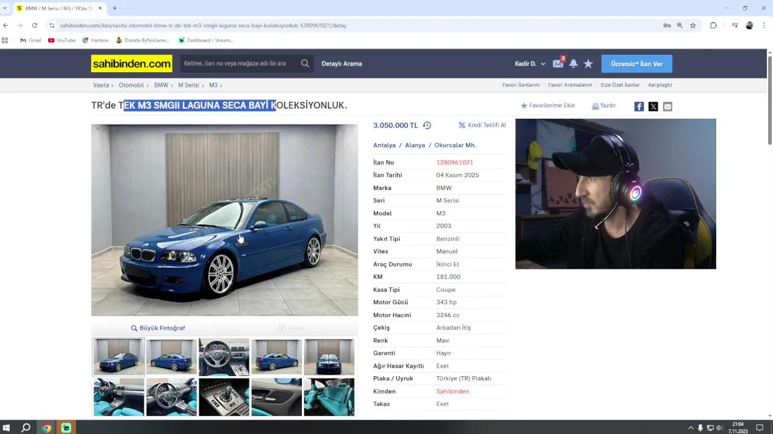The image size is (773, 434).
Task: Click the page vertical scrollbar
Action: (770, 99)
